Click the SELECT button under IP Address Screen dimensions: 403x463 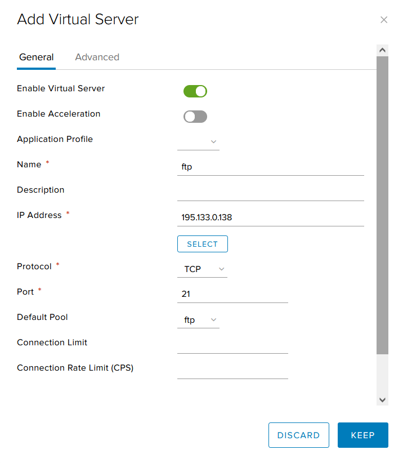click(203, 244)
